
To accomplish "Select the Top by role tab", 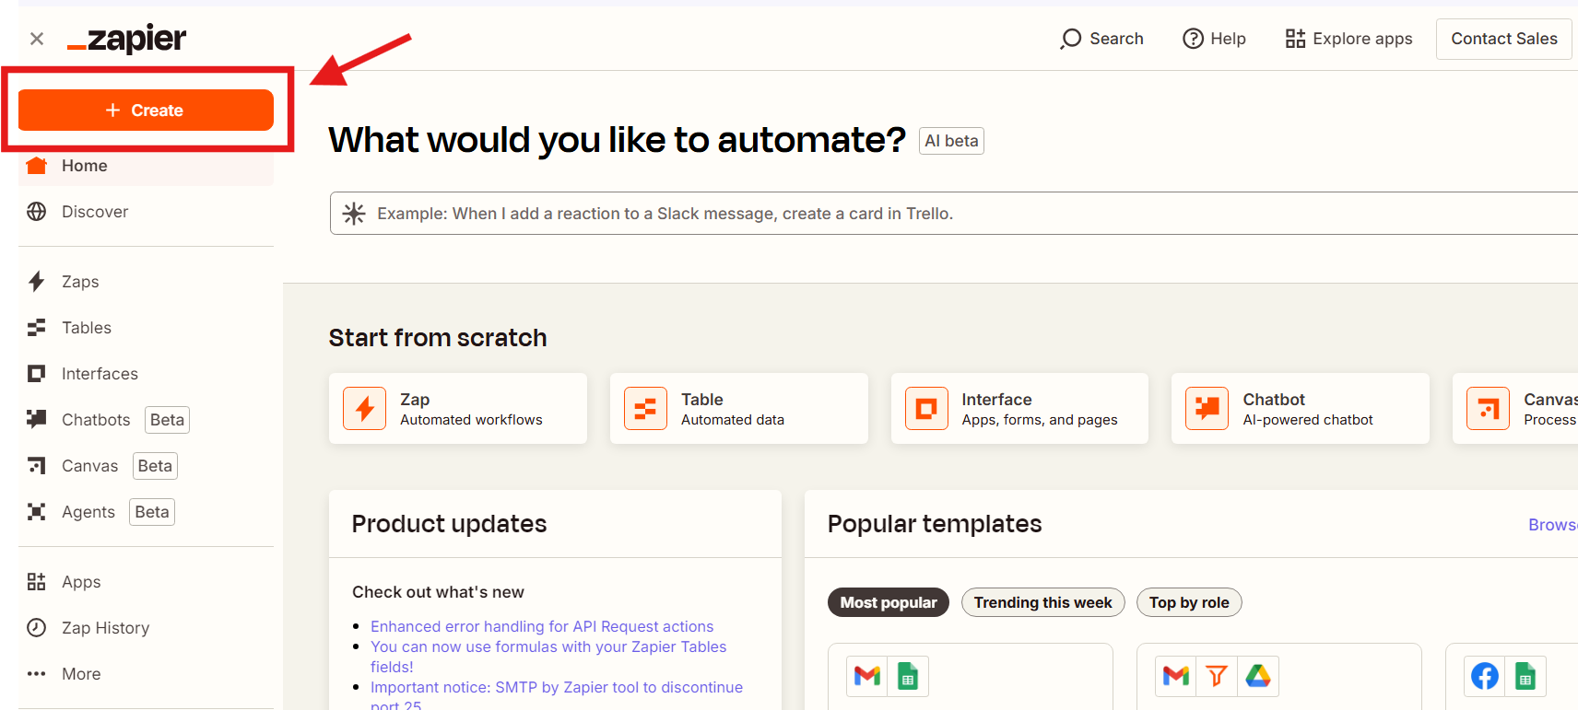I will (1189, 602).
